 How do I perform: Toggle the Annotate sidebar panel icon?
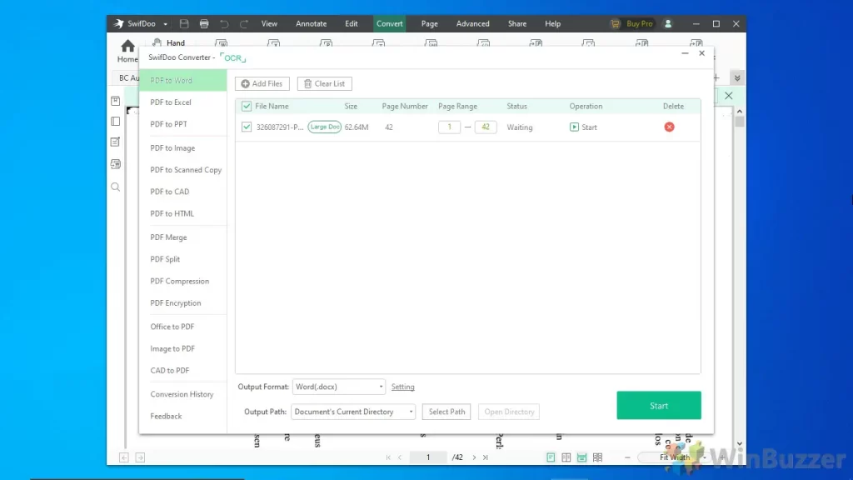click(x=115, y=142)
